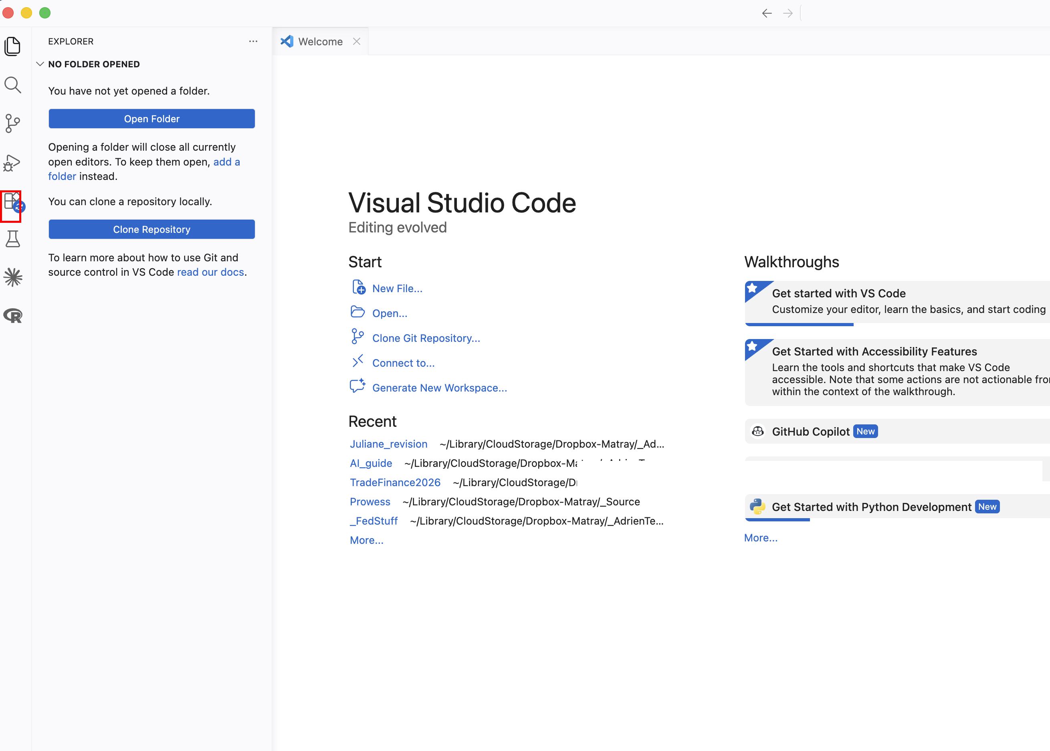Collapse the NO FOLDER OPENED section
This screenshot has height=751, width=1050.
(x=40, y=64)
